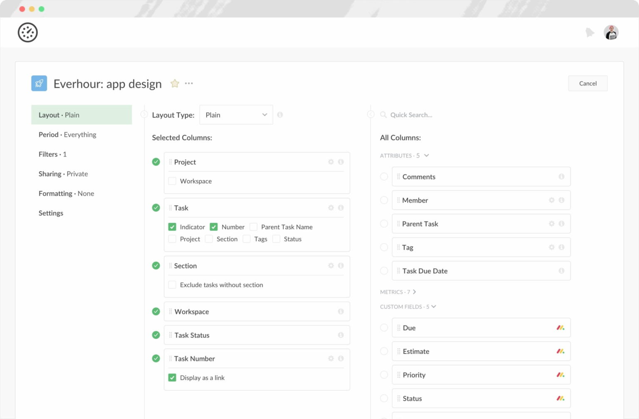
Task: Switch to the Sharing section in the sidebar
Action: [63, 174]
